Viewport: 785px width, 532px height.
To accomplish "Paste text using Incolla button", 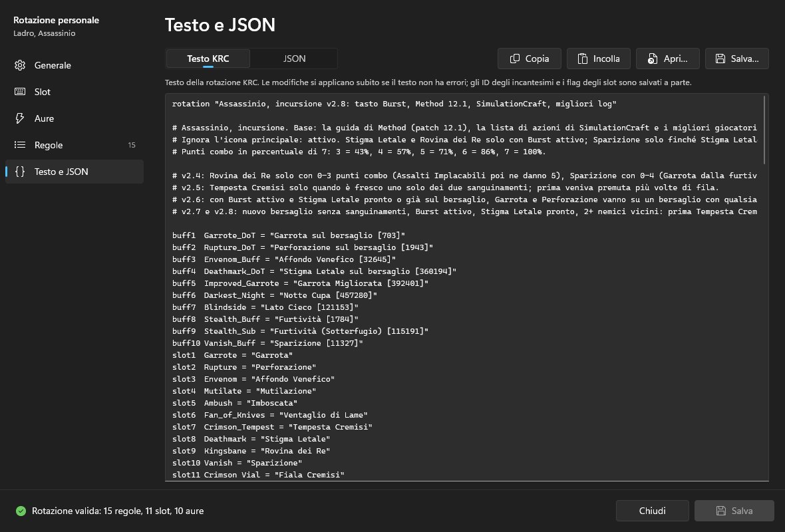I will 598,59.
